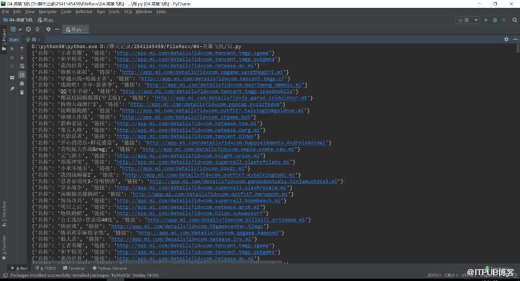Open Run panel settings gear
Image resolution: width=520 pixels, height=281 pixels.
[x=506, y=39]
